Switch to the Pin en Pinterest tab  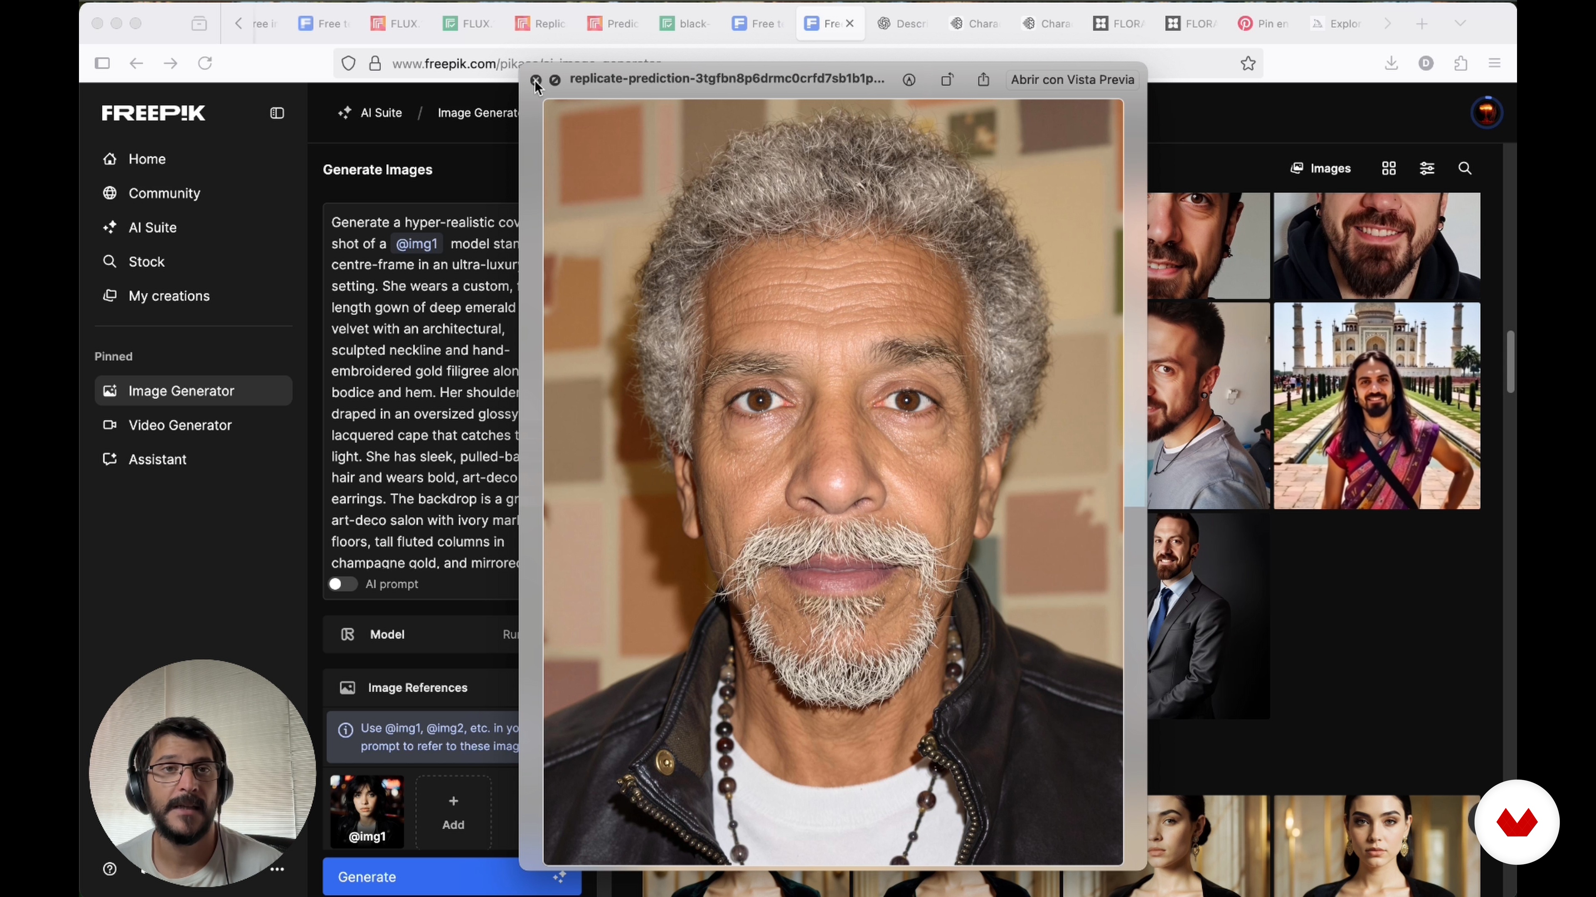point(1263,24)
